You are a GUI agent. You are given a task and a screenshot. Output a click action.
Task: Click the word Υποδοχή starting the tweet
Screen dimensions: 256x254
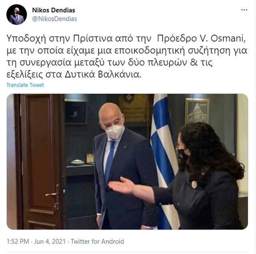pos(26,39)
